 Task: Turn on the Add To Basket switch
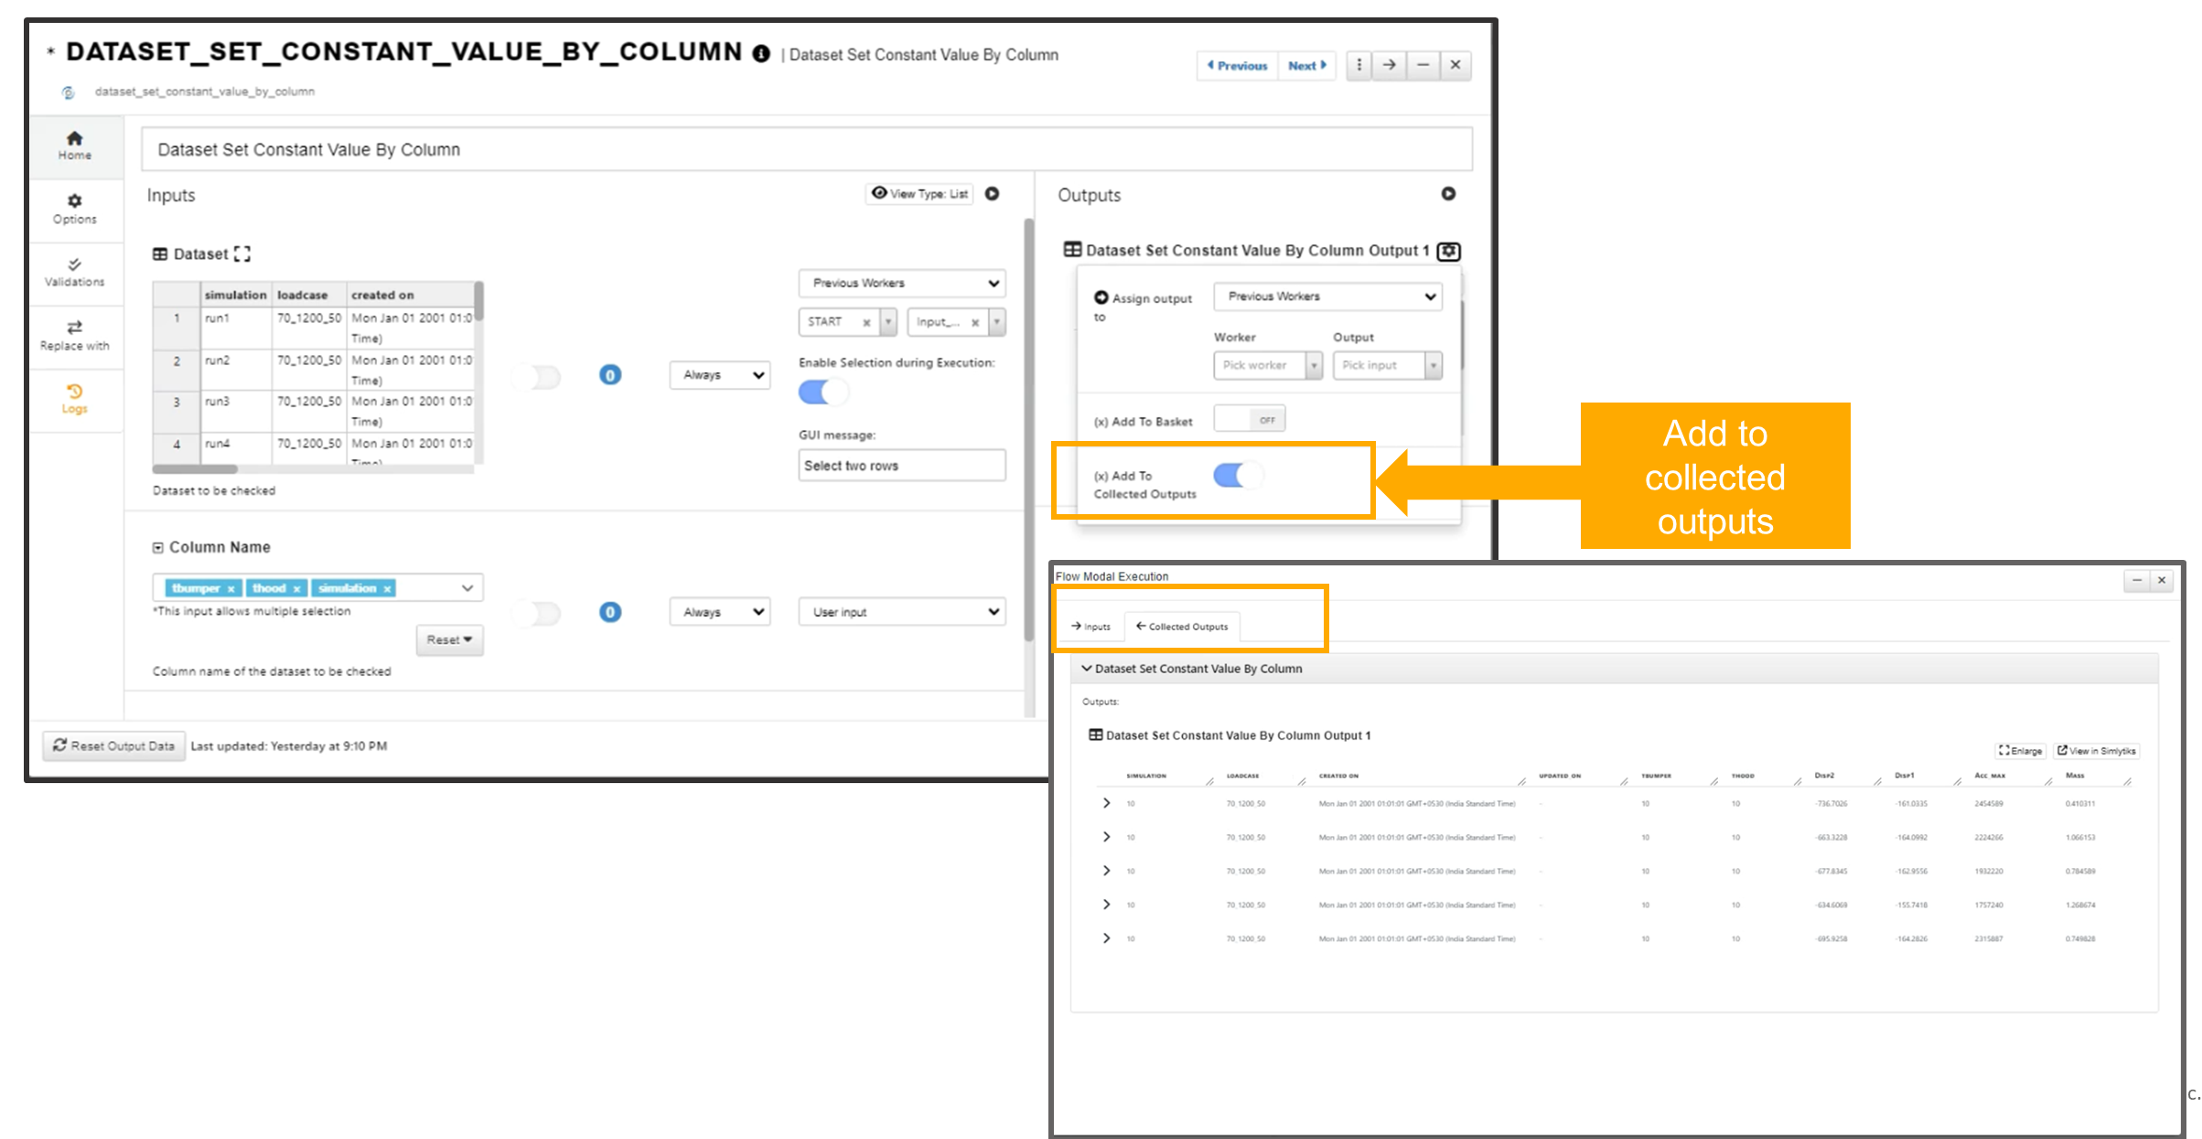1249,418
